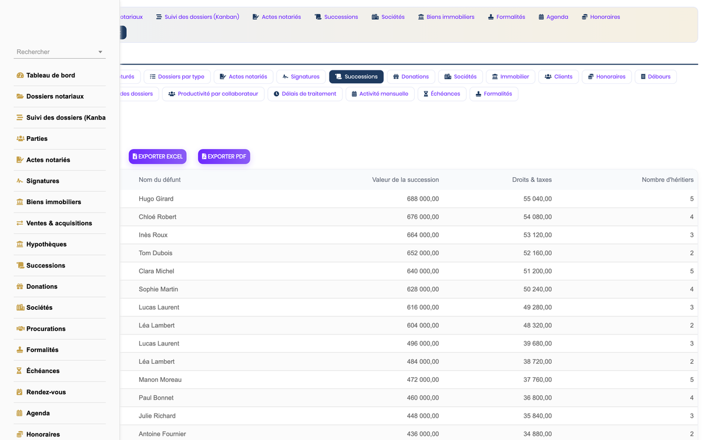Click the Procurations handshake icon
This screenshot has width=705, height=440.
pos(20,329)
